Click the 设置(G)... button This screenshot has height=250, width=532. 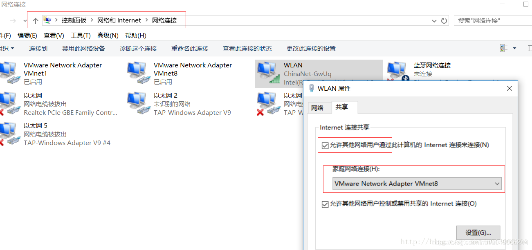point(478,232)
